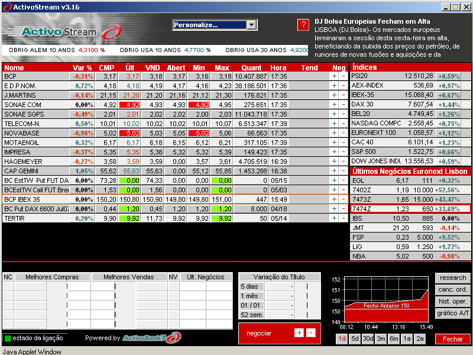Click the Quant column header
The image size is (473, 355).
[251, 68]
